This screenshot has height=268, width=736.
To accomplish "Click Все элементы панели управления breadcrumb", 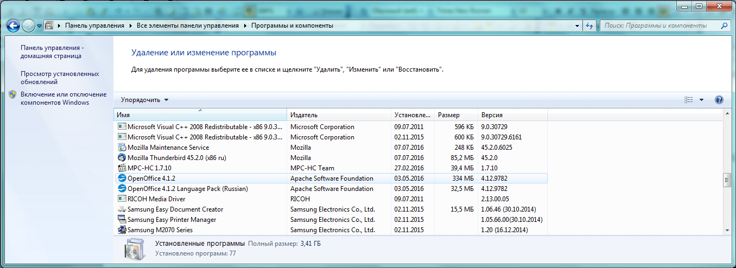I will click(188, 25).
